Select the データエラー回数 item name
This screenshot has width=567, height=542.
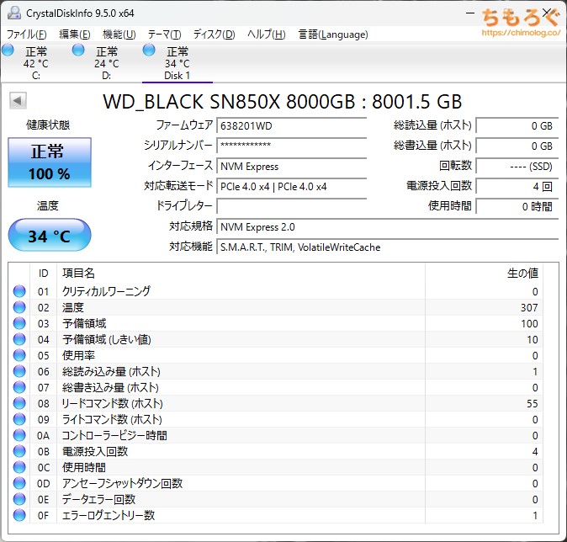[98, 499]
